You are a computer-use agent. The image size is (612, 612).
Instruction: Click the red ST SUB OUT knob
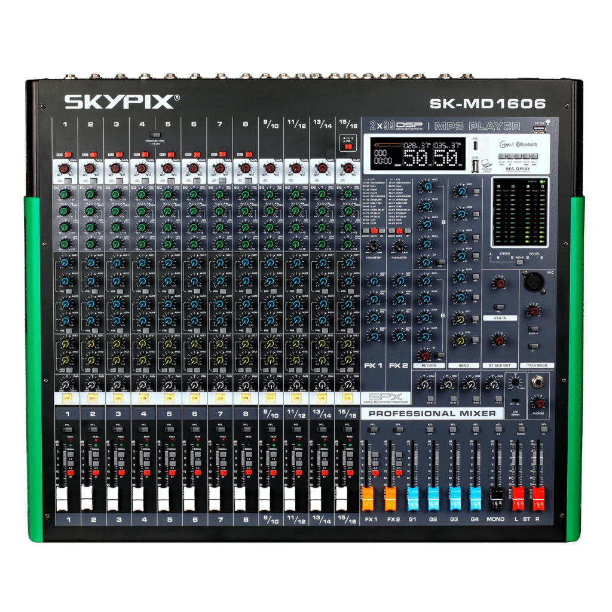pos(498,340)
